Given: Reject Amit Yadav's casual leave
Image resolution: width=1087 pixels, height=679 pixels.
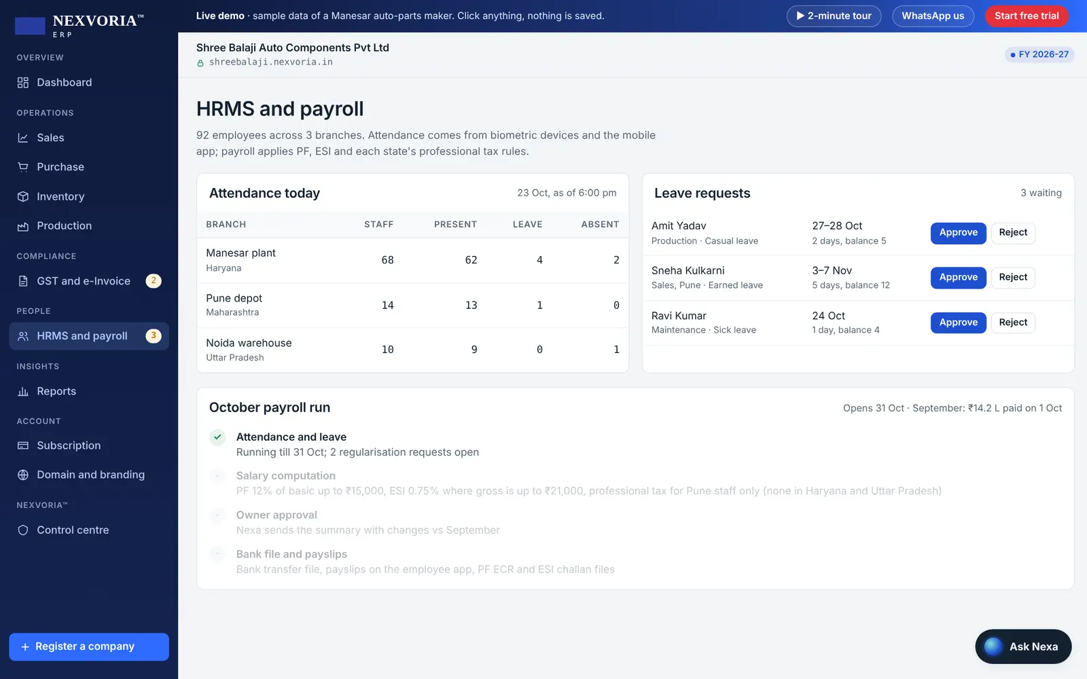Looking at the screenshot, I should (x=1013, y=233).
